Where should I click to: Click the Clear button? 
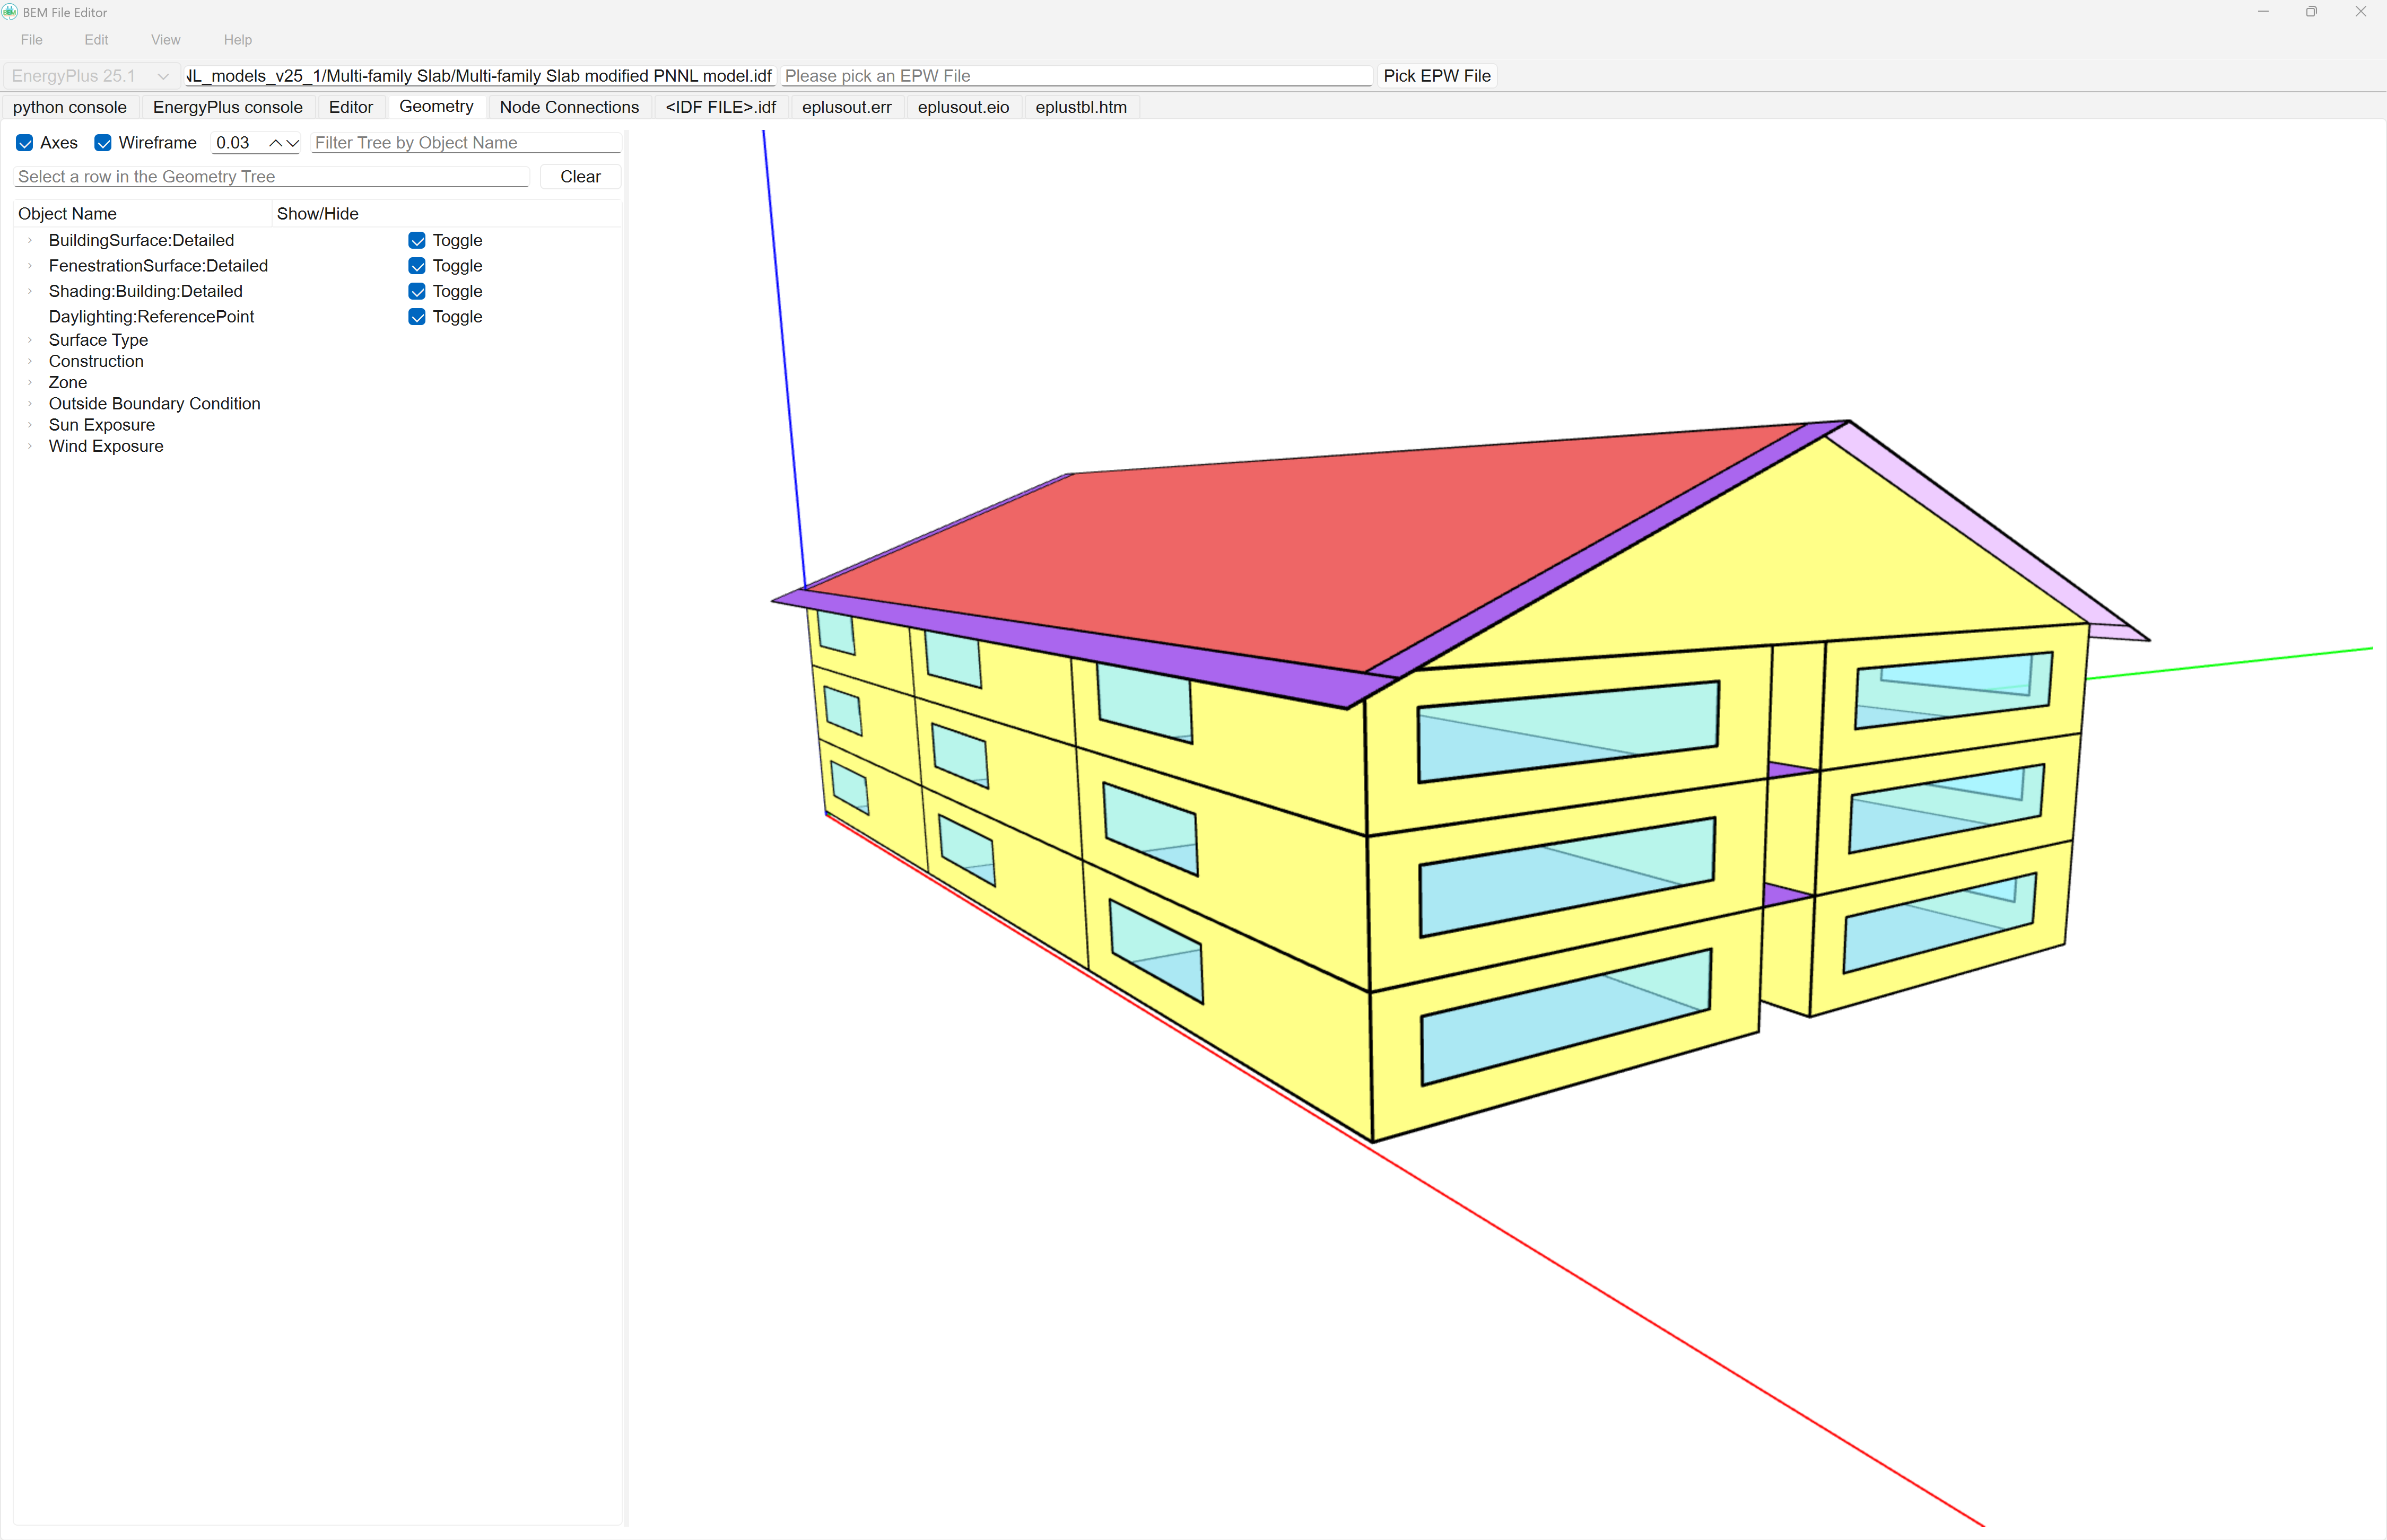580,177
